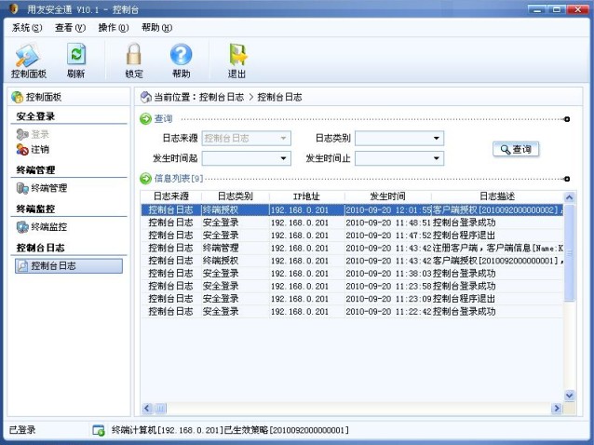
Task: Click the home icon beside 当前位置
Action: click(146, 98)
